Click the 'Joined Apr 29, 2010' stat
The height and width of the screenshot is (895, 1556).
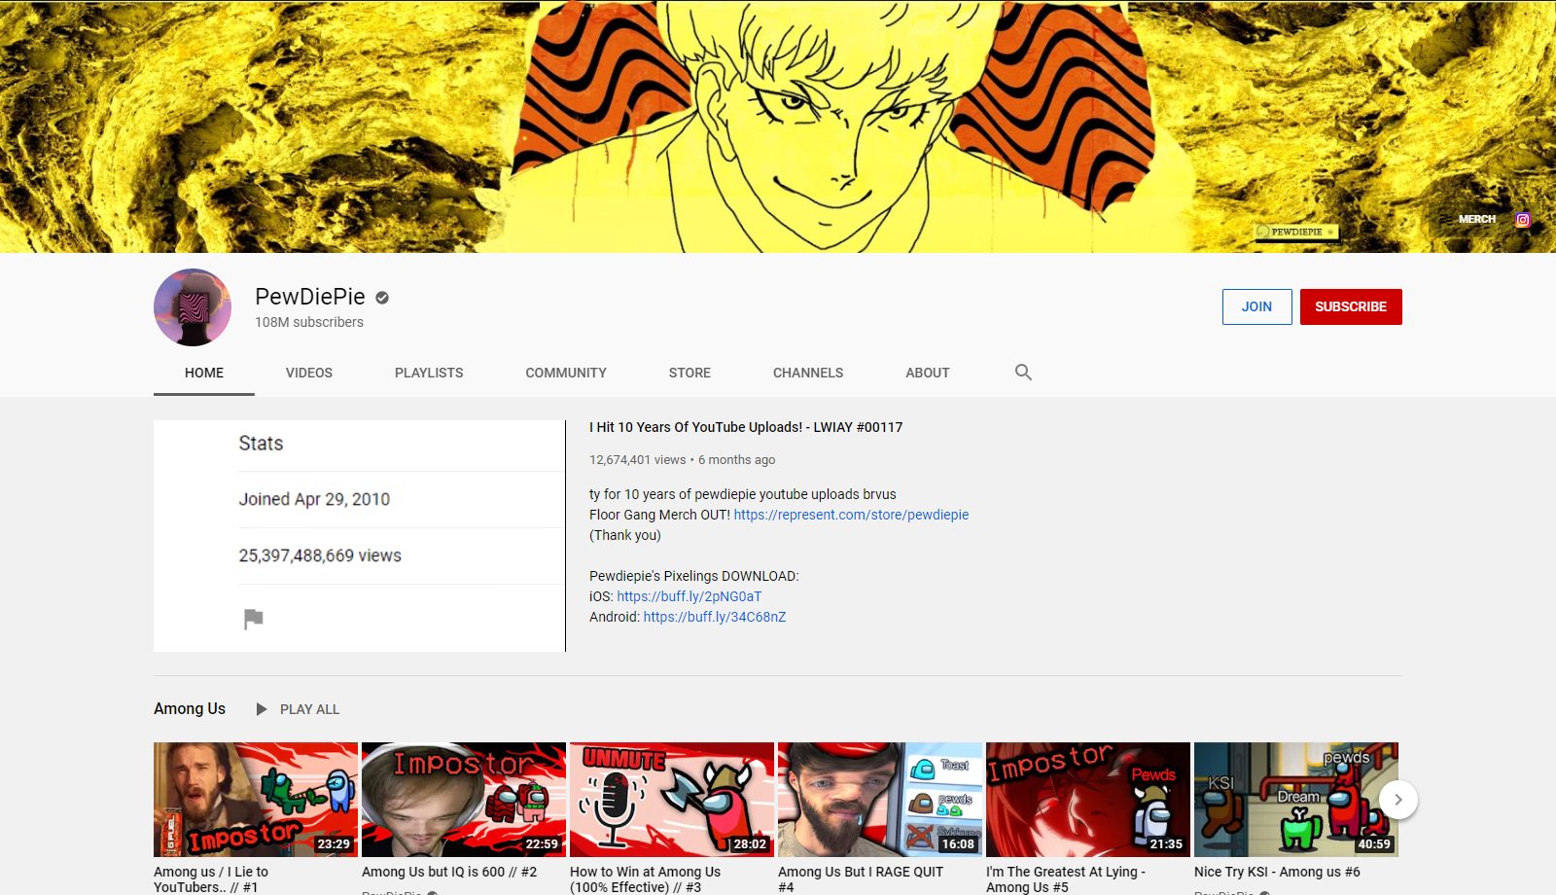314,499
